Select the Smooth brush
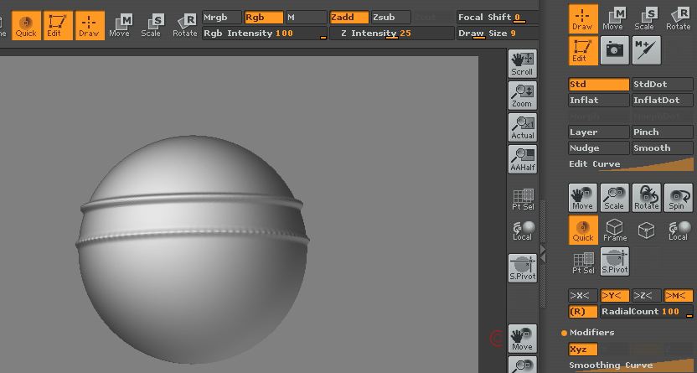697x373 pixels. pos(663,148)
